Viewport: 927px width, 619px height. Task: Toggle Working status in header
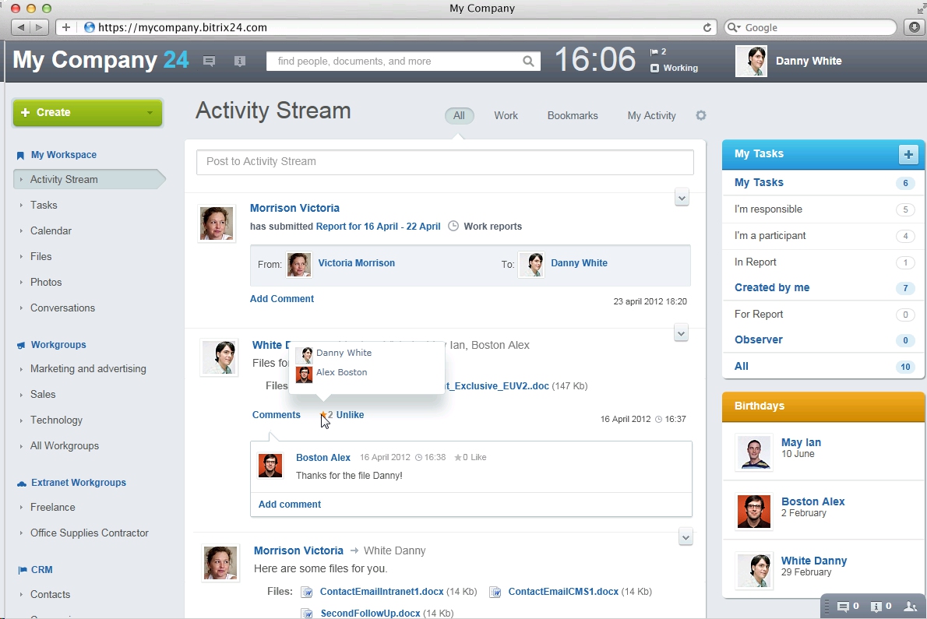coord(674,68)
